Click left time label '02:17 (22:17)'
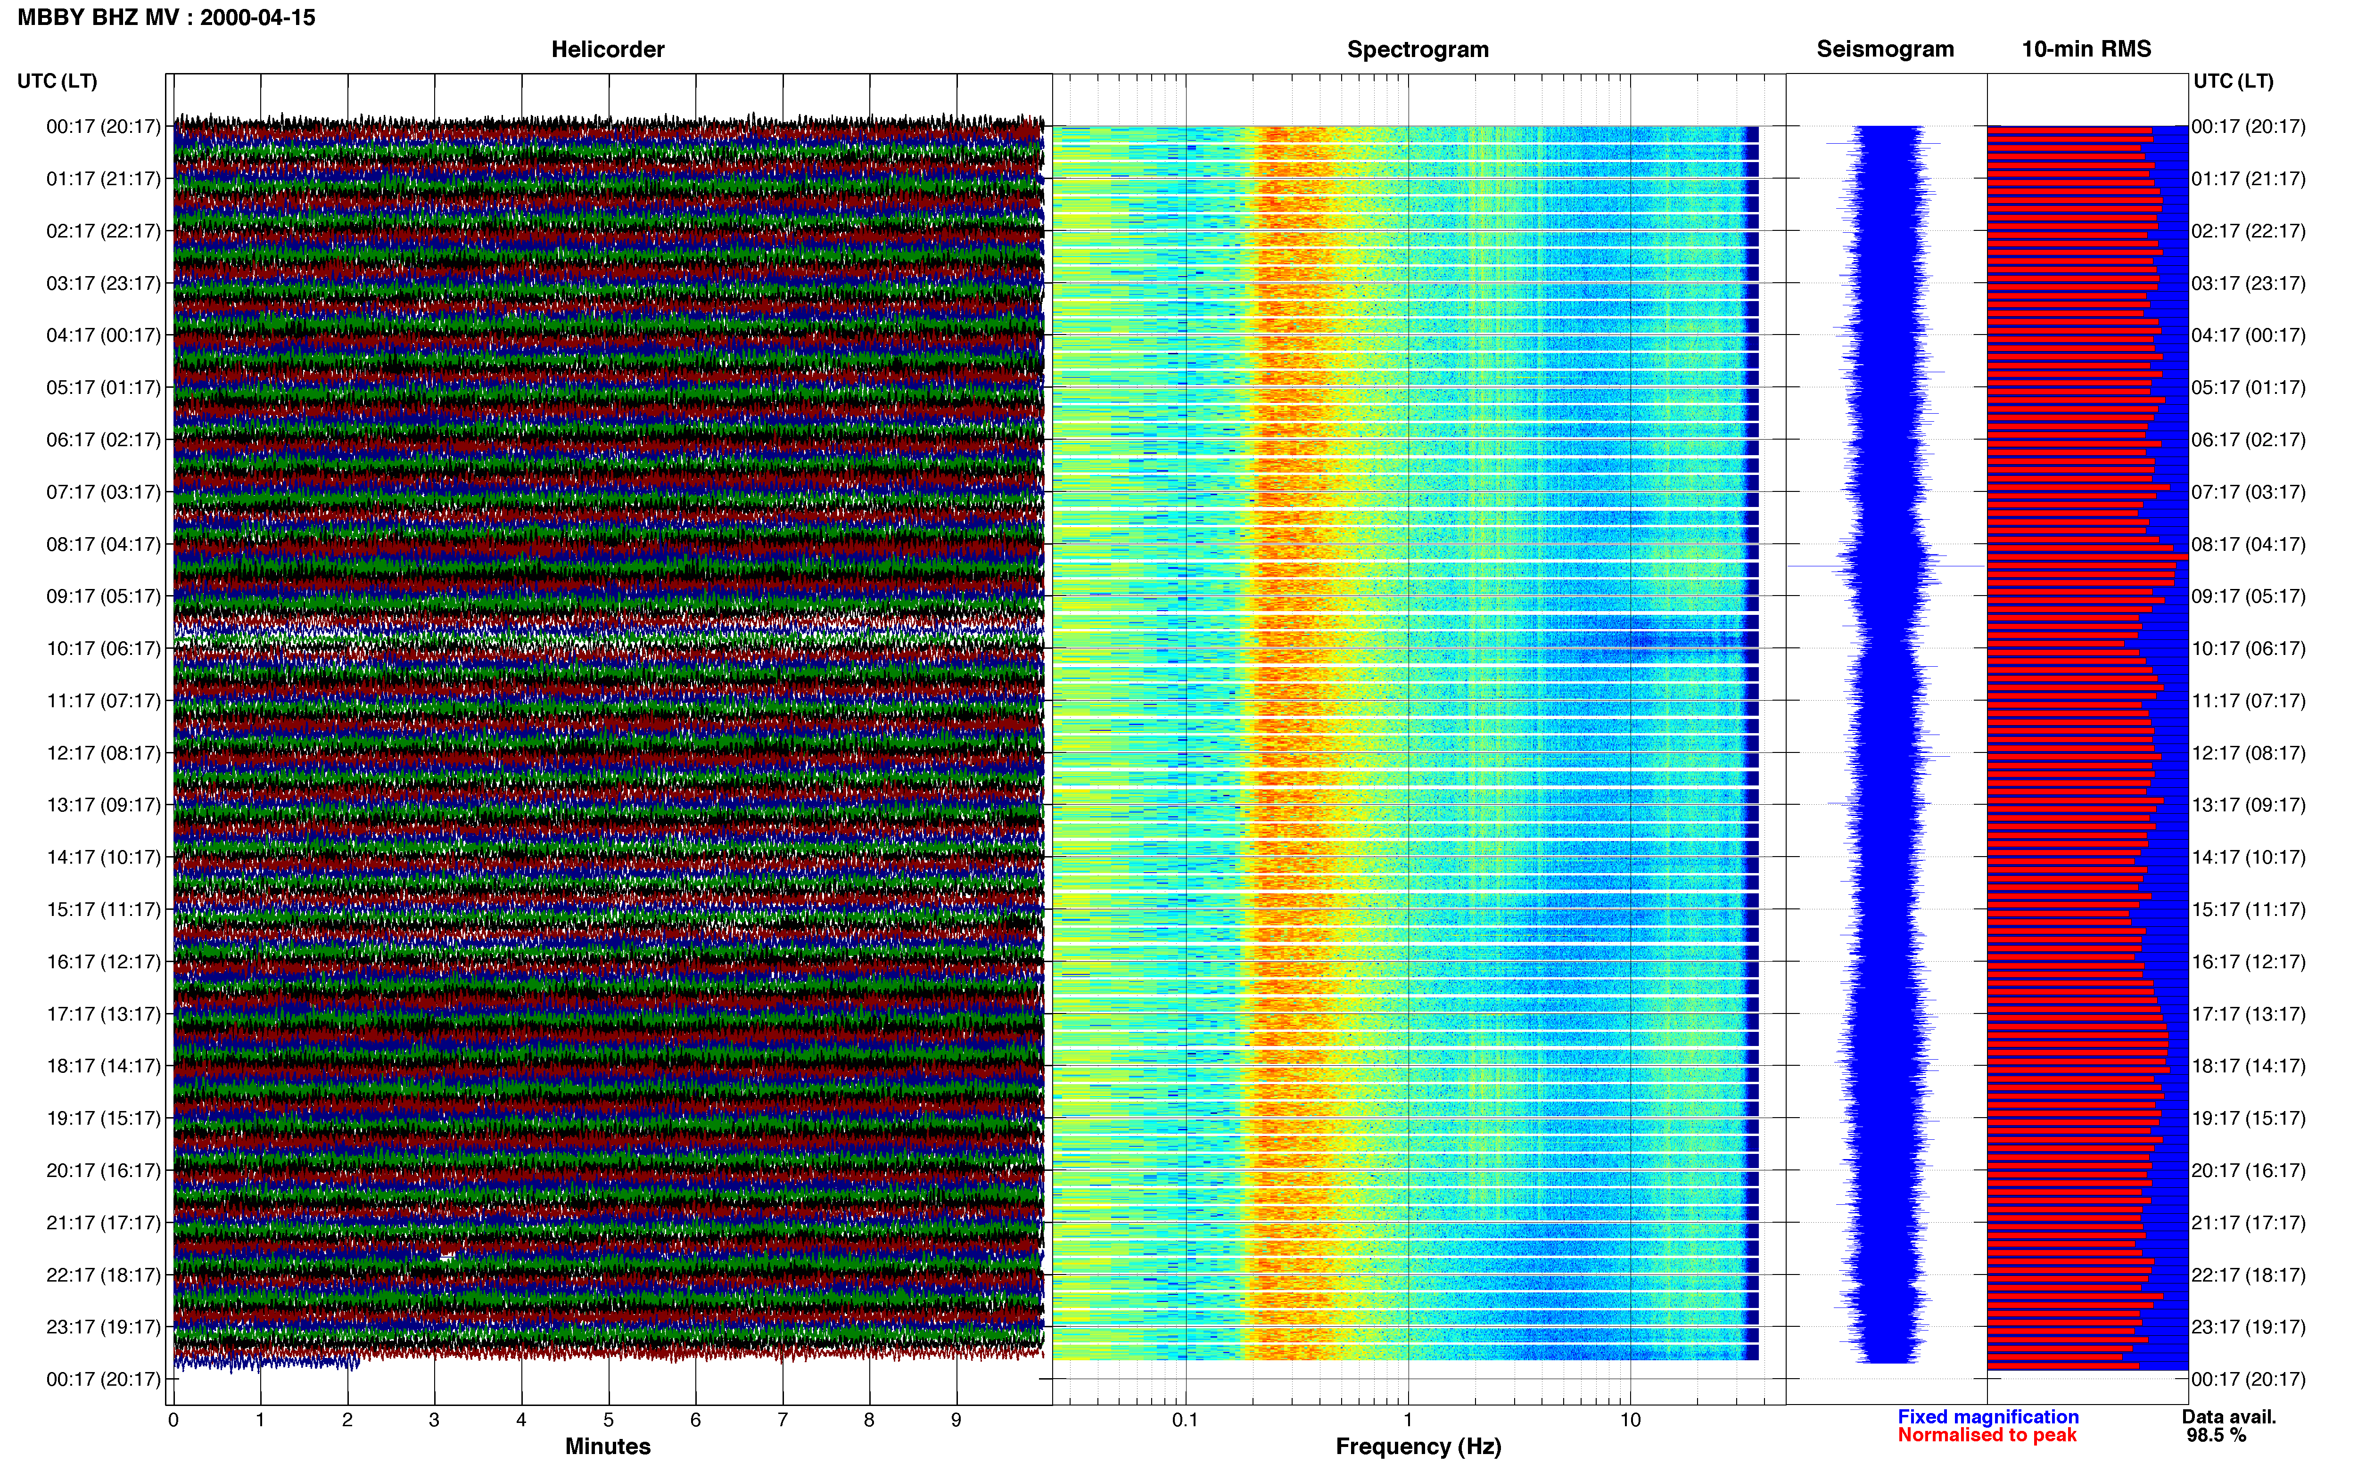 [103, 231]
